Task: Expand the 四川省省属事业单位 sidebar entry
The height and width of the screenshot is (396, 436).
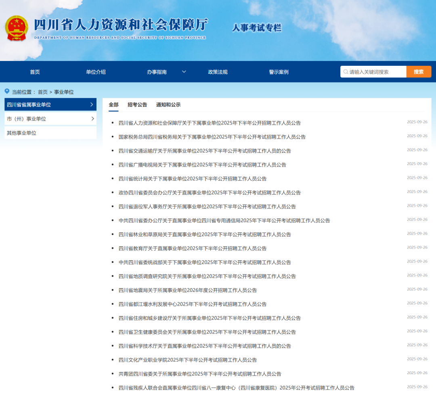Action: coord(40,104)
